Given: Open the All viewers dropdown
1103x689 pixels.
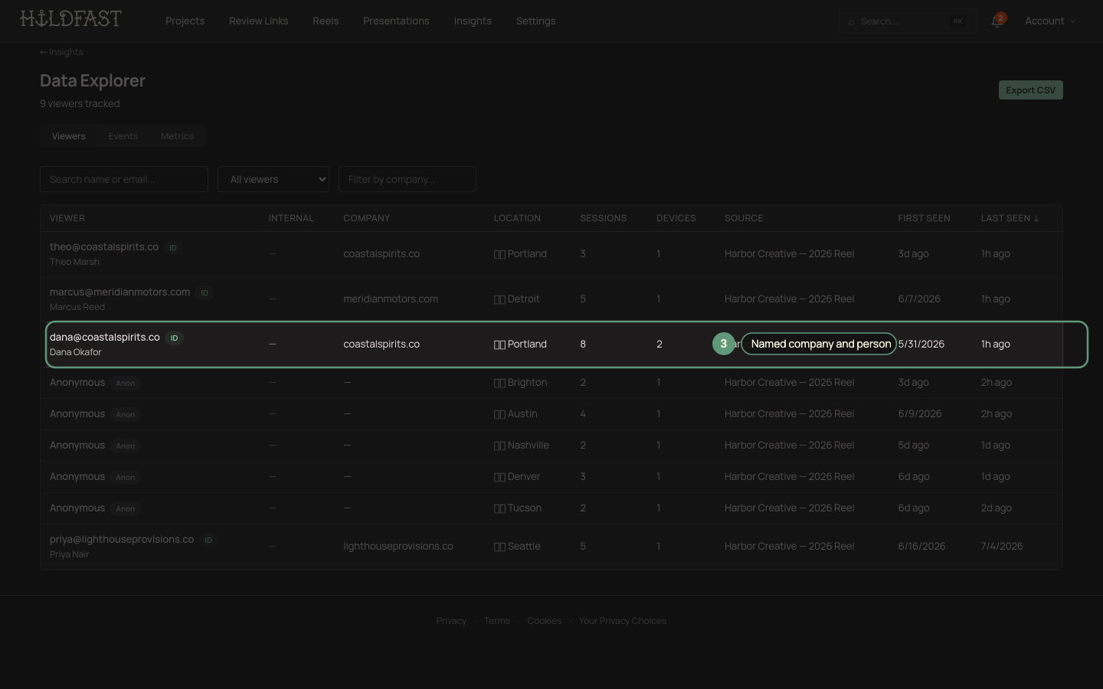Looking at the screenshot, I should 273,179.
